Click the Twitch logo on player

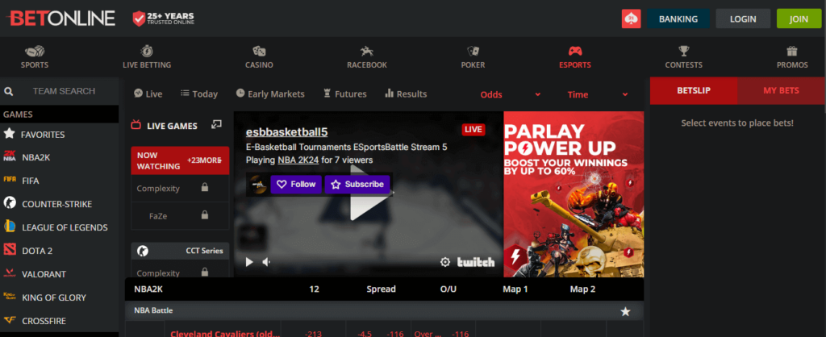tap(476, 262)
